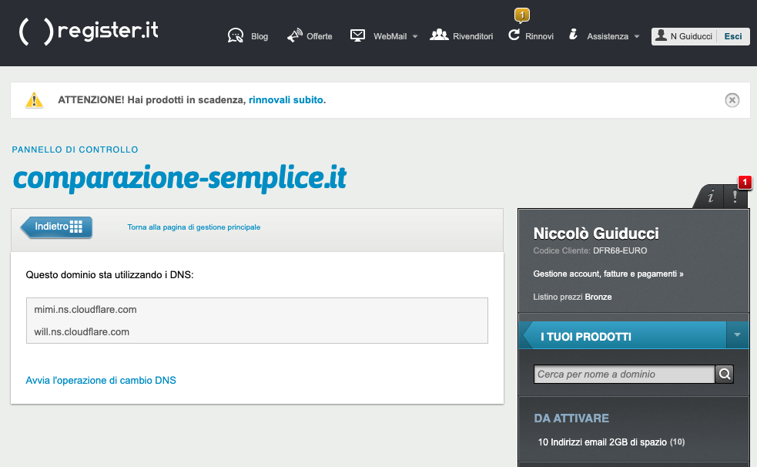Expand the Assistenza dropdown arrow

tap(637, 36)
